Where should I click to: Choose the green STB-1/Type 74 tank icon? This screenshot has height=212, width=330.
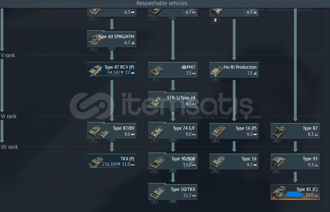pos(157,101)
